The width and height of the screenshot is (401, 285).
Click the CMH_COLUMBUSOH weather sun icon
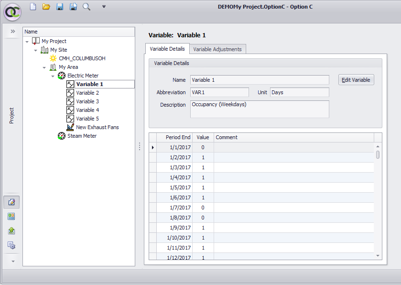point(53,58)
